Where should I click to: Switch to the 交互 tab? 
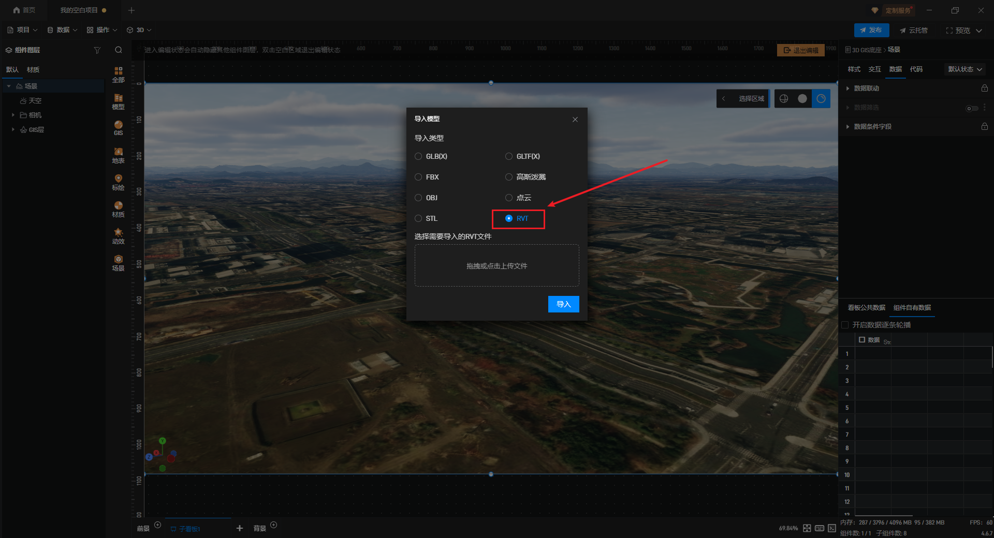coord(874,69)
